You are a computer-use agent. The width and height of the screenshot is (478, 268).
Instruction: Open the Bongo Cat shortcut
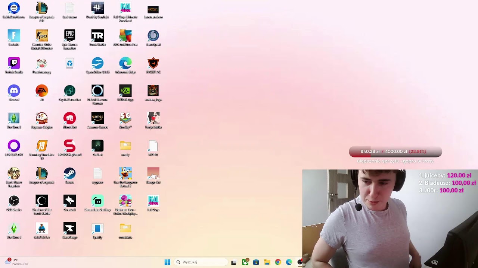click(x=153, y=173)
